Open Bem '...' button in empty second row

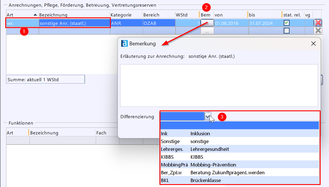click(207, 31)
